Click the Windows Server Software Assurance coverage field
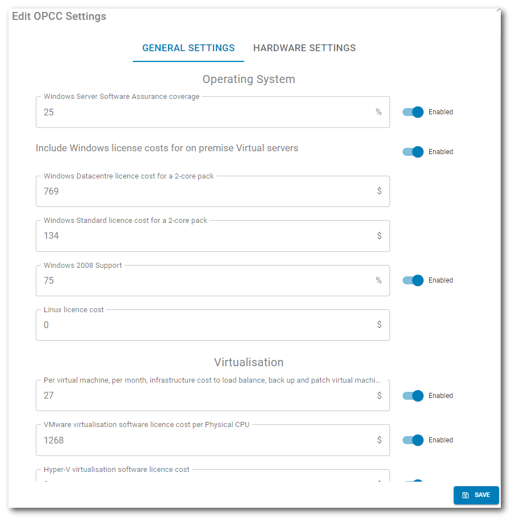Image resolution: width=515 pixels, height=522 pixels. pos(204,113)
